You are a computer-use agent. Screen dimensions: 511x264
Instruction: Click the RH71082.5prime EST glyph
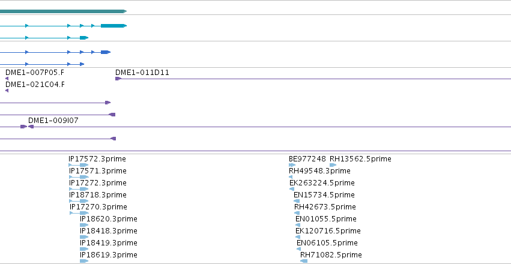pyautogui.click(x=304, y=261)
